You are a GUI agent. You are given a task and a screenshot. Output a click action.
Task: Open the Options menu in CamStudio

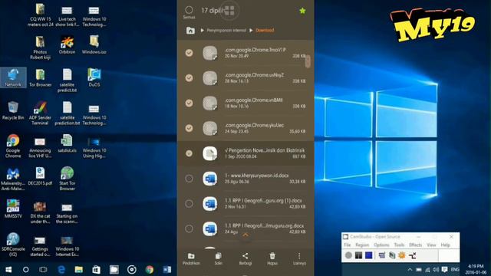coord(381,245)
